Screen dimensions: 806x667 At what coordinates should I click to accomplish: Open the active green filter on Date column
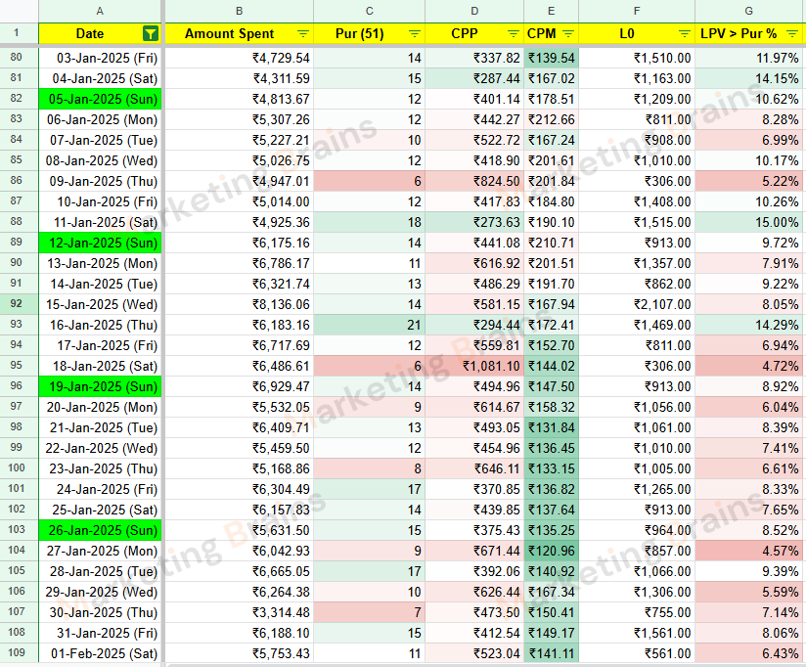point(149,34)
